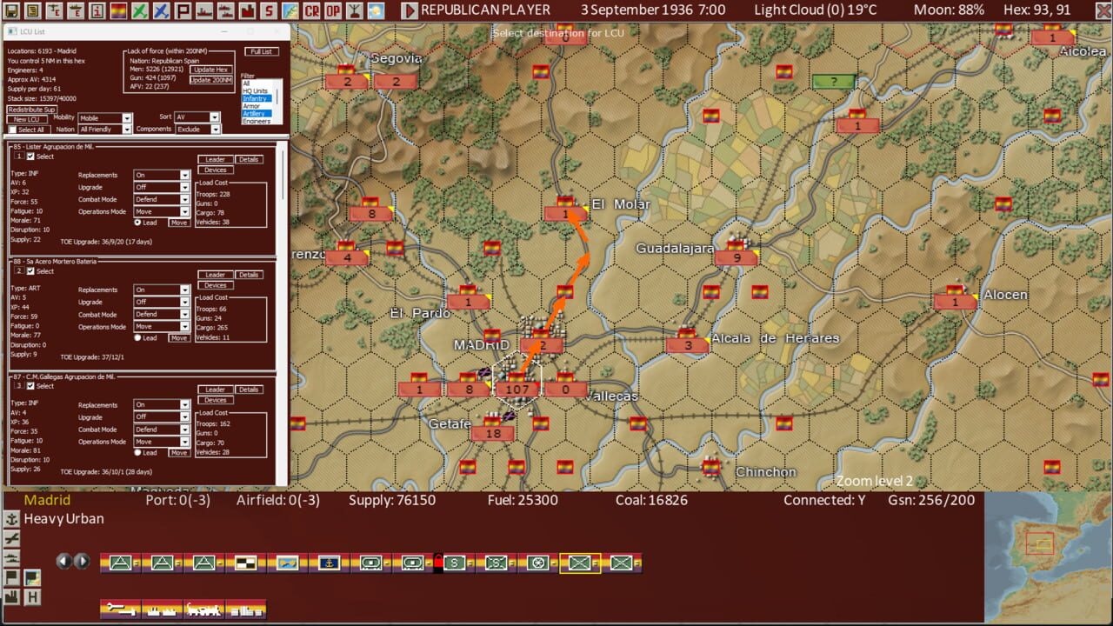1113x626 pixels.
Task: Click the Update Hex button
Action: [211, 70]
